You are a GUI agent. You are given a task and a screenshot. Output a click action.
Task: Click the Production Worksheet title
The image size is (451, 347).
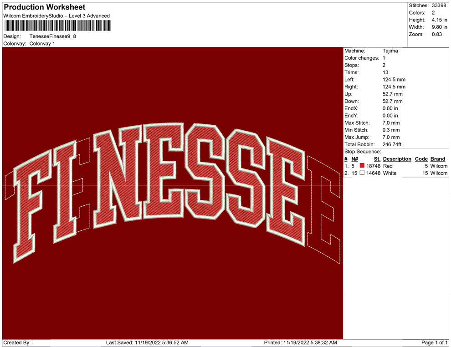point(45,7)
